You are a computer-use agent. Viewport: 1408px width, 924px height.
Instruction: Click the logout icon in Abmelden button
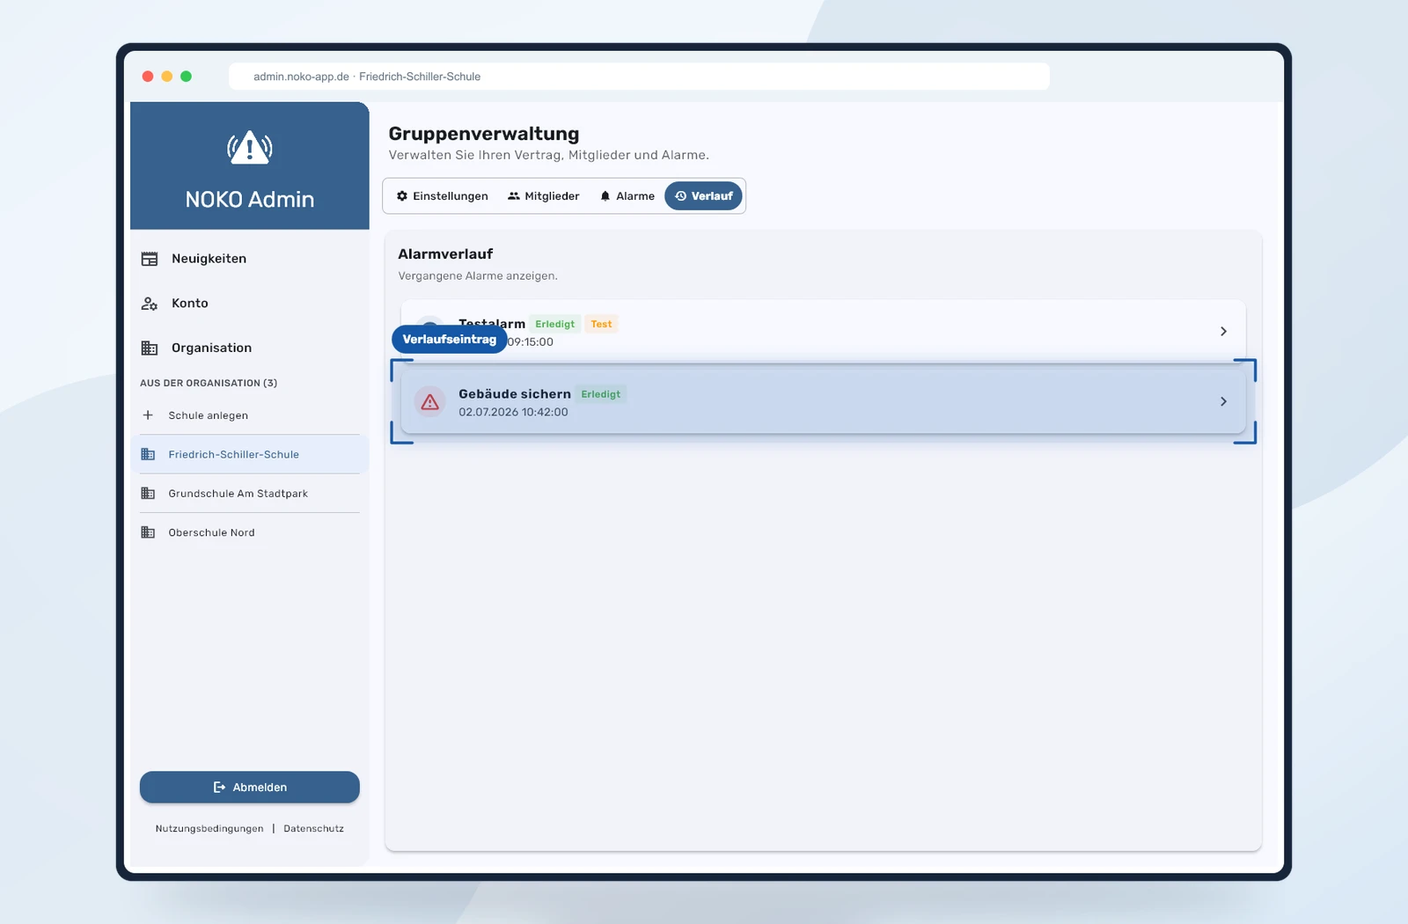(219, 788)
